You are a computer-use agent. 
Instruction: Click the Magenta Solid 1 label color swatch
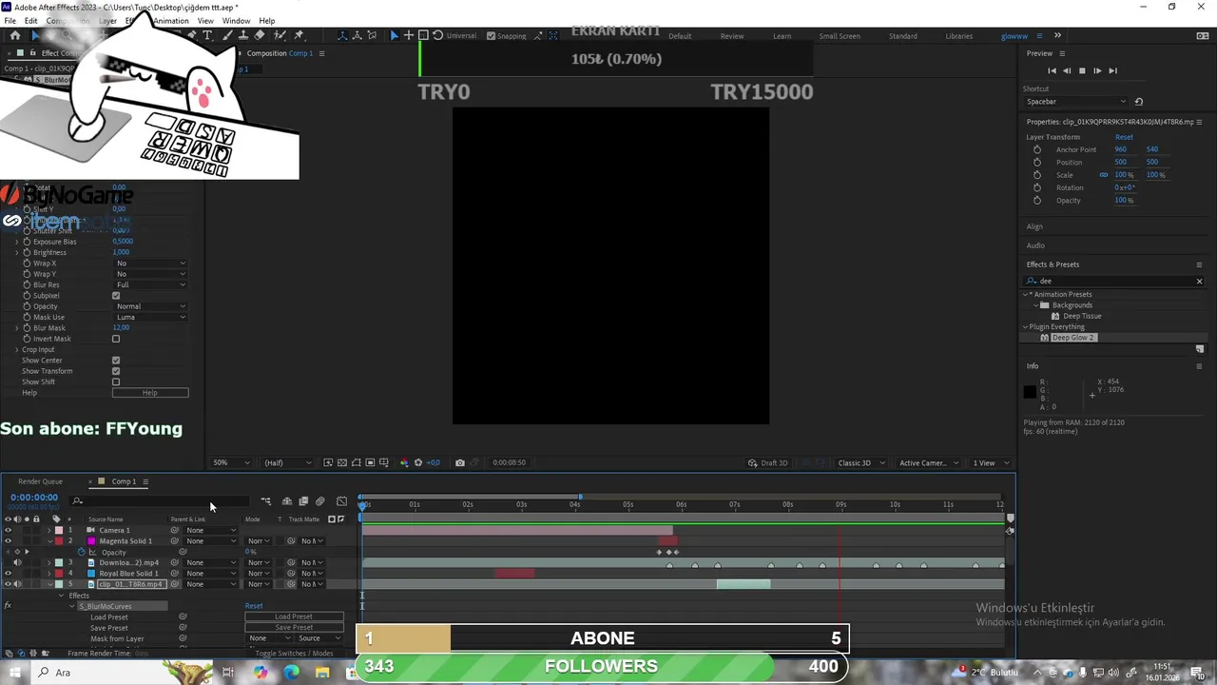coord(59,541)
